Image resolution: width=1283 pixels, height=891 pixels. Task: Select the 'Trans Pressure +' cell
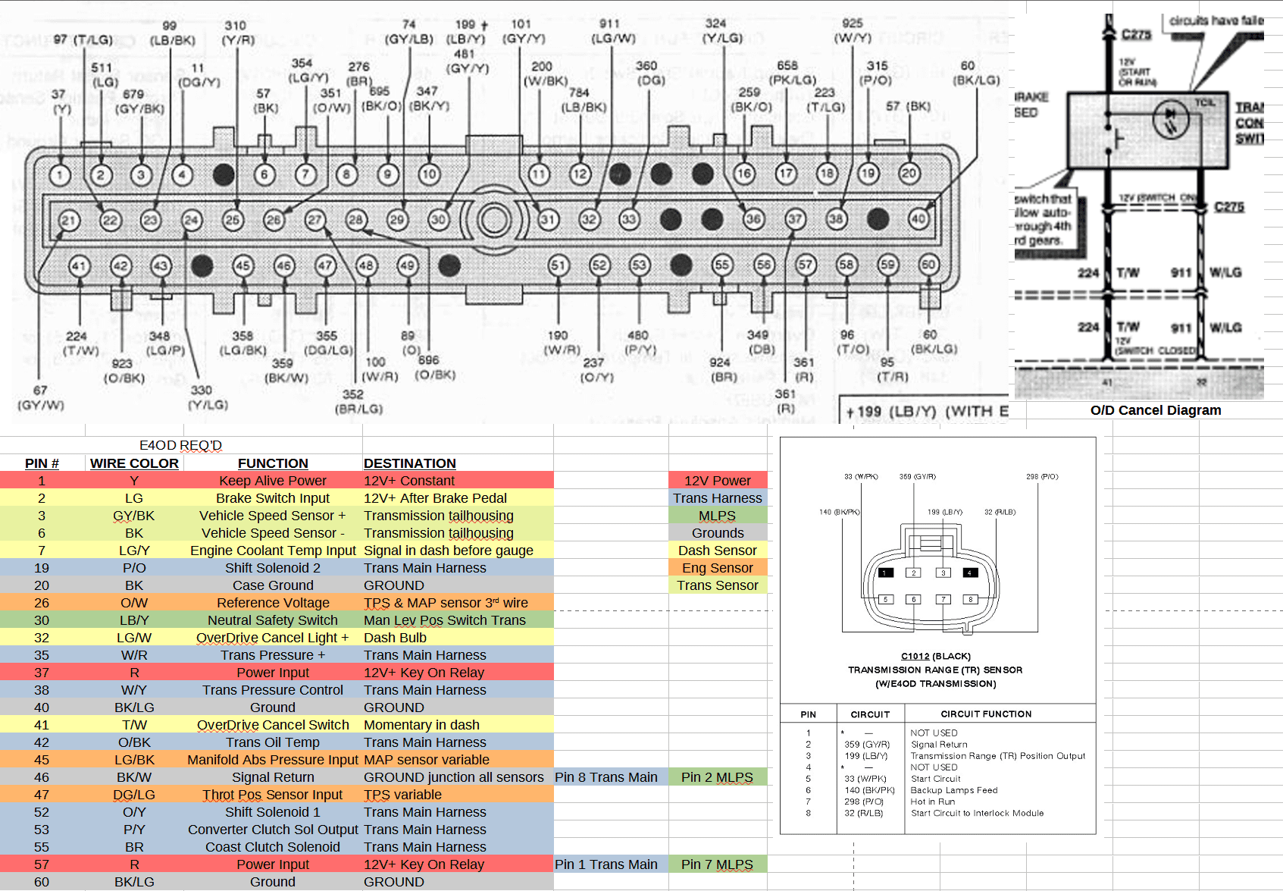[273, 655]
